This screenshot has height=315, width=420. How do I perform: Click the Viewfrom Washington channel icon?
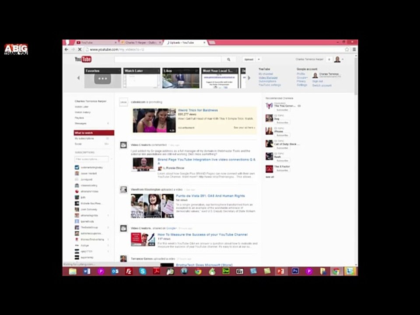[123, 189]
